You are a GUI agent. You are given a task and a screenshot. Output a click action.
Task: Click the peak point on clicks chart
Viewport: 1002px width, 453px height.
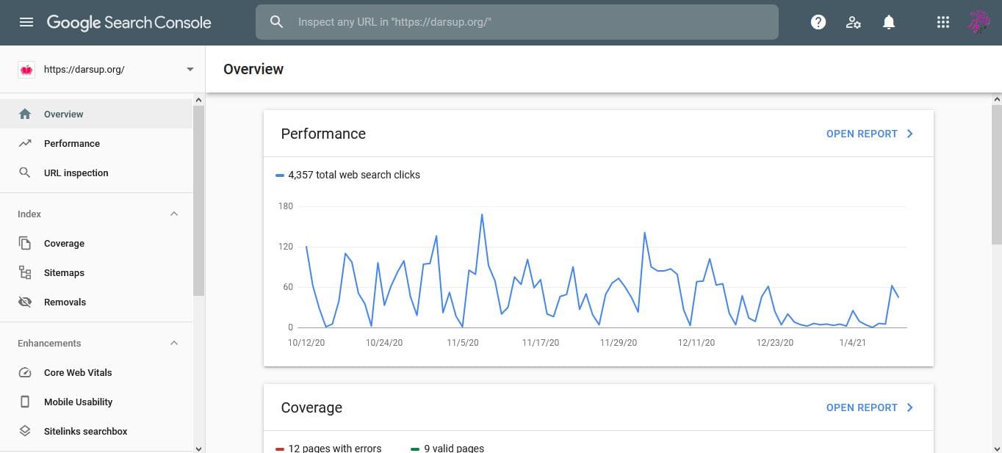[x=482, y=214]
